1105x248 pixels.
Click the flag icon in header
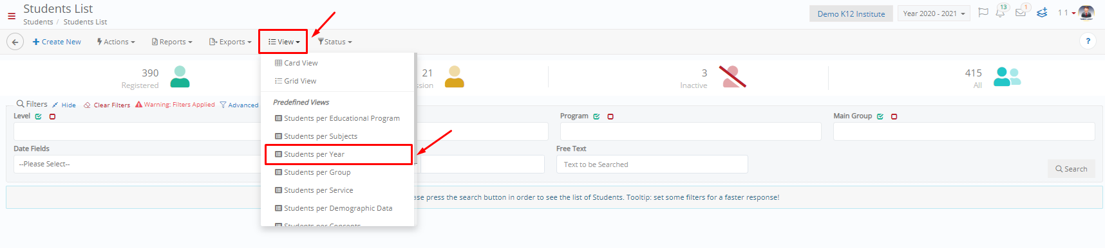click(x=983, y=12)
